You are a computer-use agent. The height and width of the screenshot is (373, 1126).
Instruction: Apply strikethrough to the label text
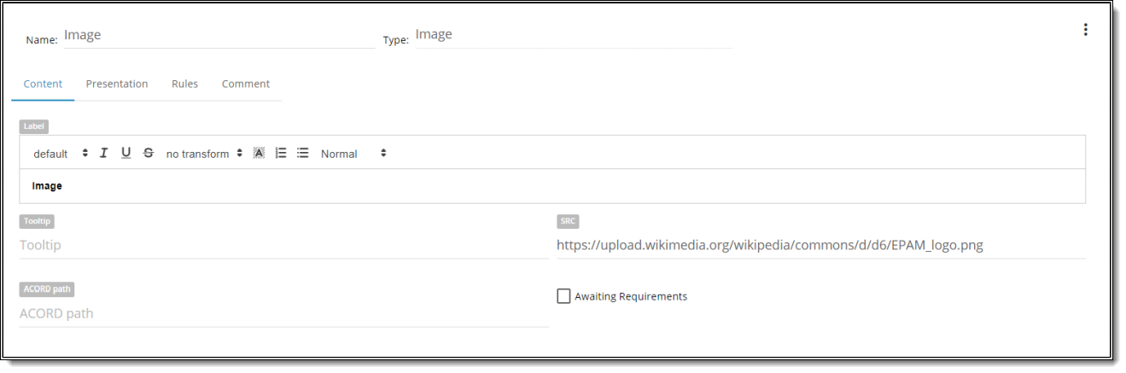coord(149,153)
